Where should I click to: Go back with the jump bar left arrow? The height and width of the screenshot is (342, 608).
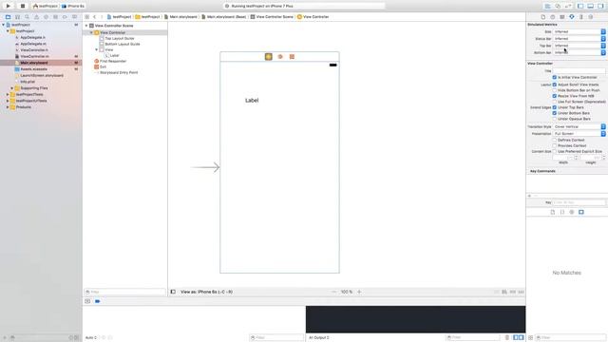point(95,17)
